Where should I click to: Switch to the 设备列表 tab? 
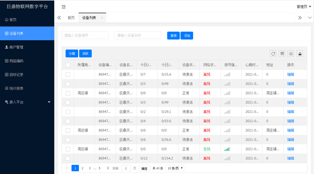89,18
